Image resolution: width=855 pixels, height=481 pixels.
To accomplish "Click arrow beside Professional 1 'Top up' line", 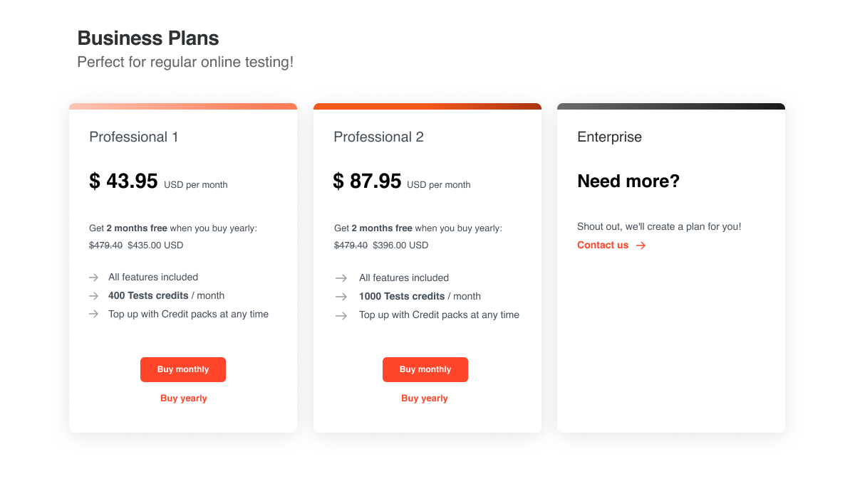I will pos(93,314).
